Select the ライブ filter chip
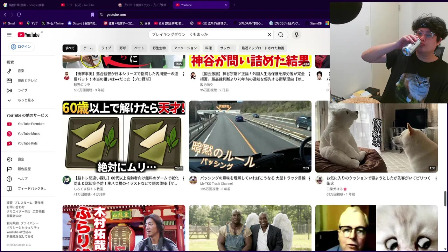The image size is (448, 252). (x=106, y=48)
